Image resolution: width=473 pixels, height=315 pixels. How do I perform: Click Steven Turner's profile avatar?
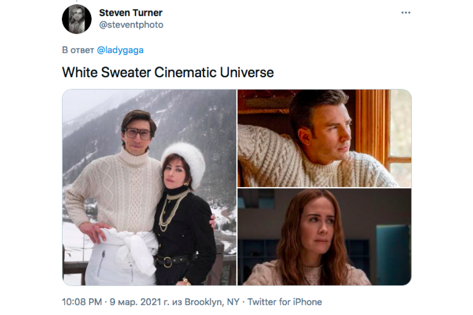[77, 19]
